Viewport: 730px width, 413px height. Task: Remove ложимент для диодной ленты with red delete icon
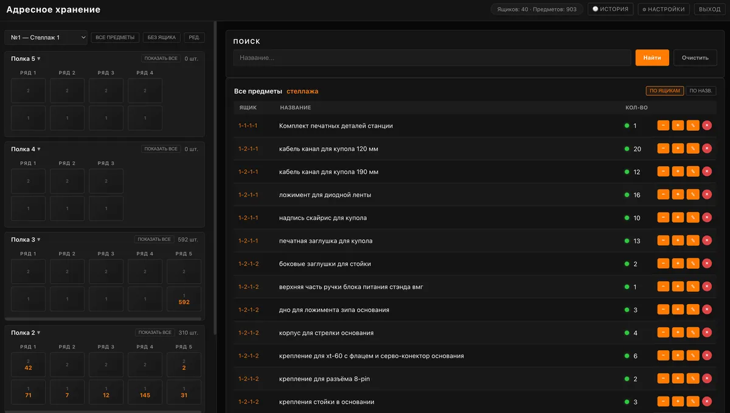(x=707, y=195)
